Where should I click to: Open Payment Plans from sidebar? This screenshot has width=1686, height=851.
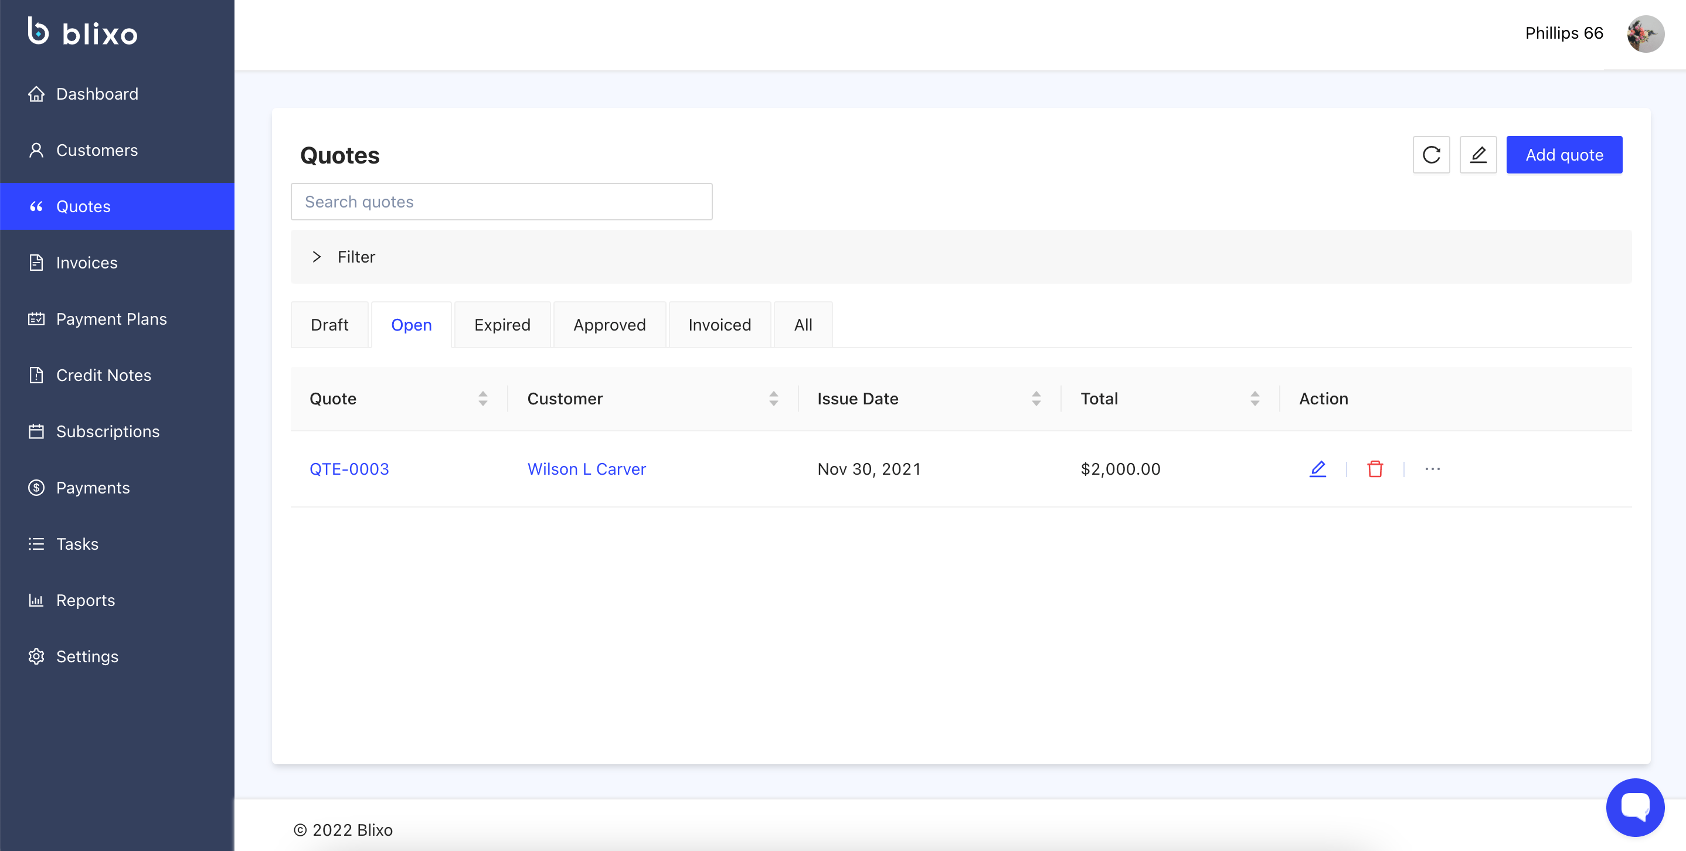111,319
